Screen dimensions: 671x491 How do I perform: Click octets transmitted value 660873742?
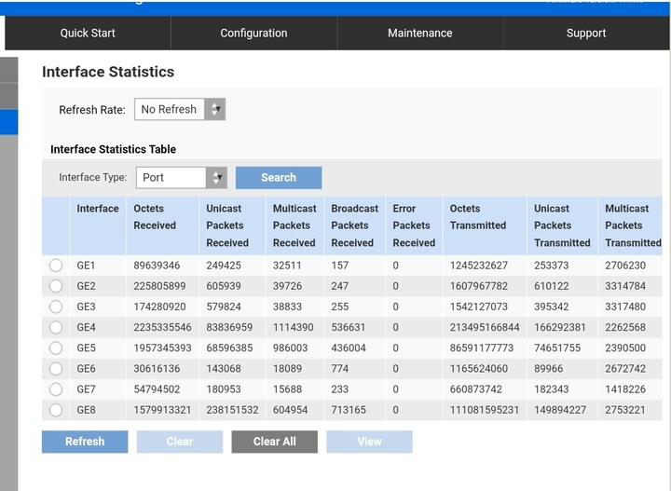click(476, 389)
